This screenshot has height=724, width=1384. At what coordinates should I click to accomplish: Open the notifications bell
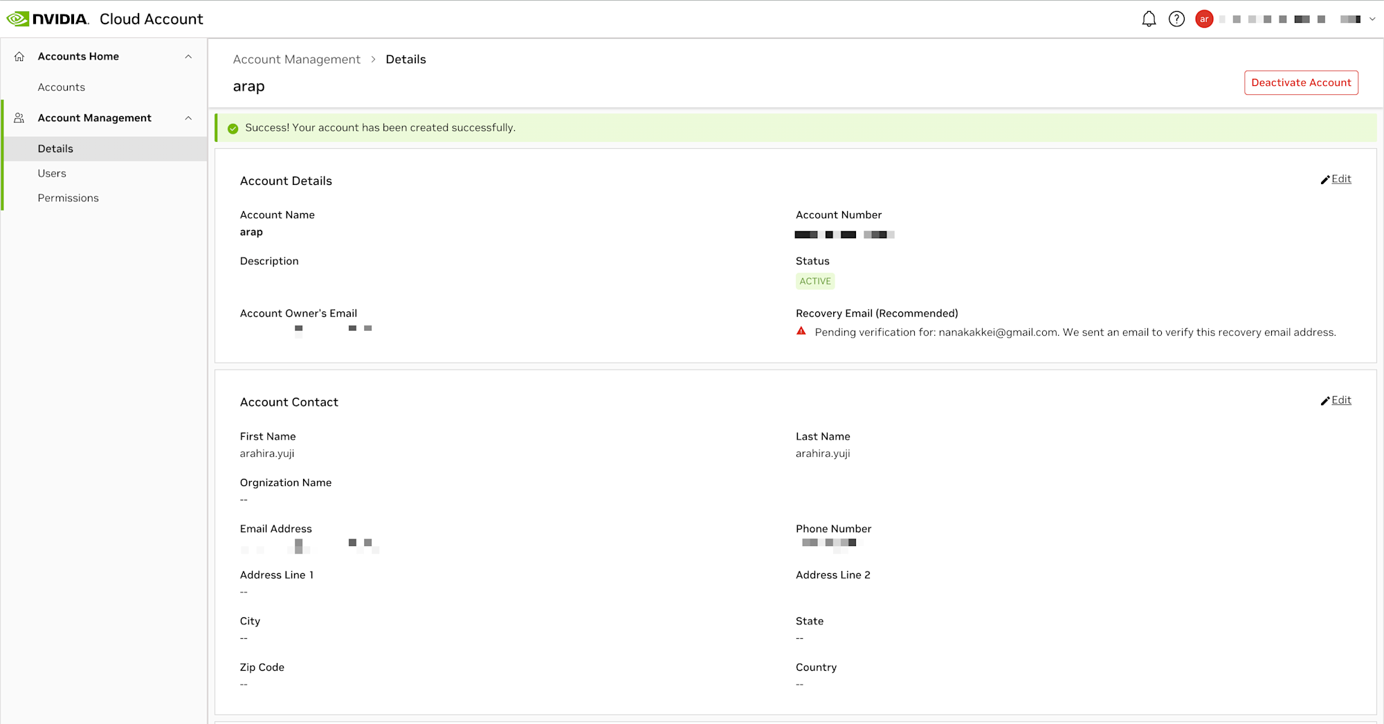click(x=1149, y=19)
